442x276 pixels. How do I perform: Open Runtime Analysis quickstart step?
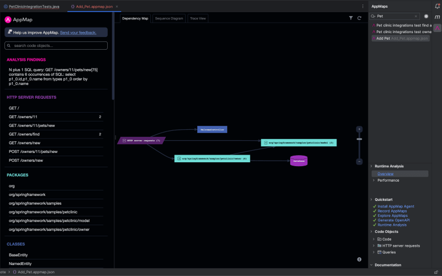[x=392, y=225]
